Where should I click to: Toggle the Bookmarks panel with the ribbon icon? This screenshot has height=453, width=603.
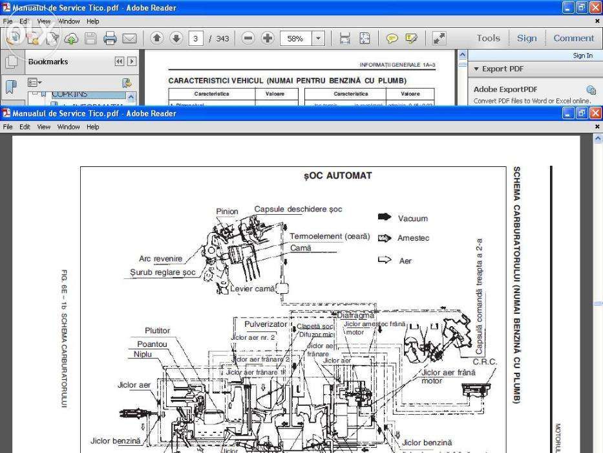11,87
